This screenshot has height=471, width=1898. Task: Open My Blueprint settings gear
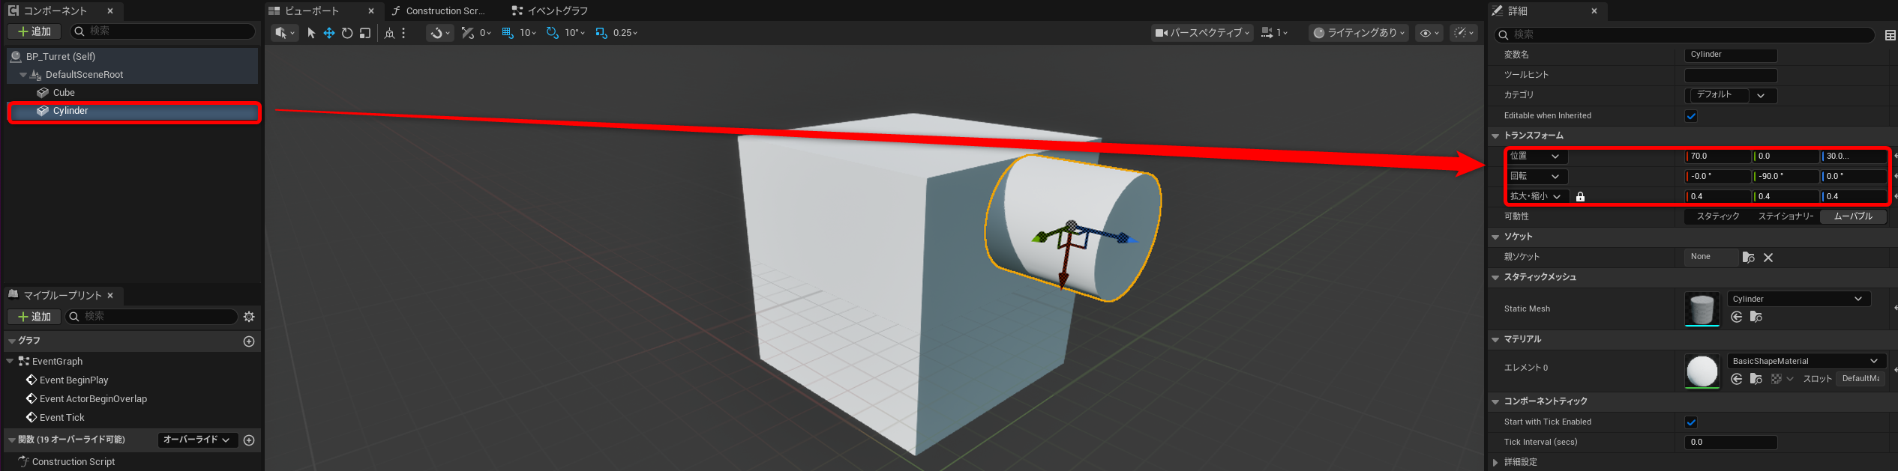(249, 317)
